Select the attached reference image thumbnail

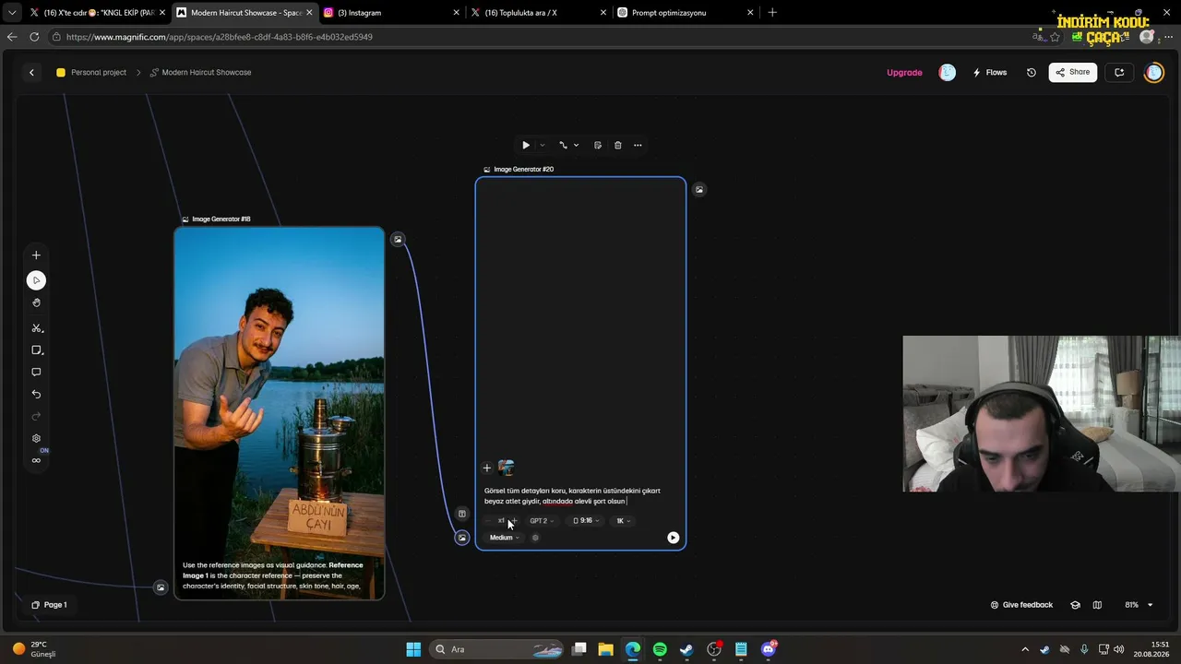click(x=506, y=468)
